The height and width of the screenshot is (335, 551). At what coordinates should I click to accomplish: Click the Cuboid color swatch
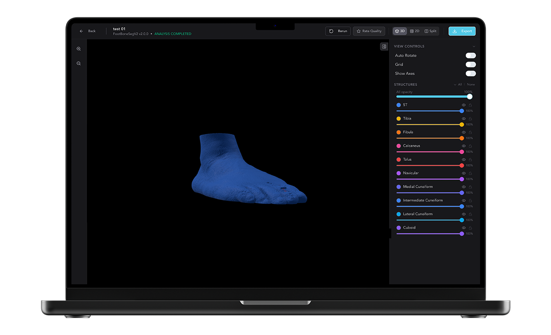pyautogui.click(x=399, y=228)
